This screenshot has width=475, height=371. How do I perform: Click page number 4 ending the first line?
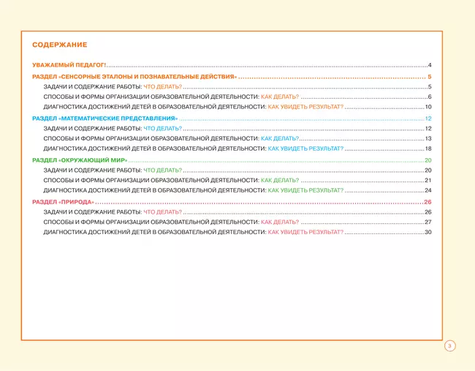click(430, 66)
